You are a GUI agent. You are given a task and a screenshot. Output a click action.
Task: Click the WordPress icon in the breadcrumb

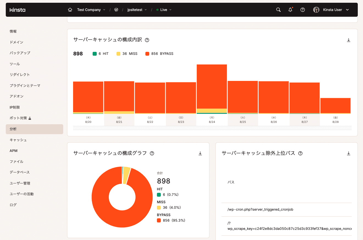coord(116,10)
